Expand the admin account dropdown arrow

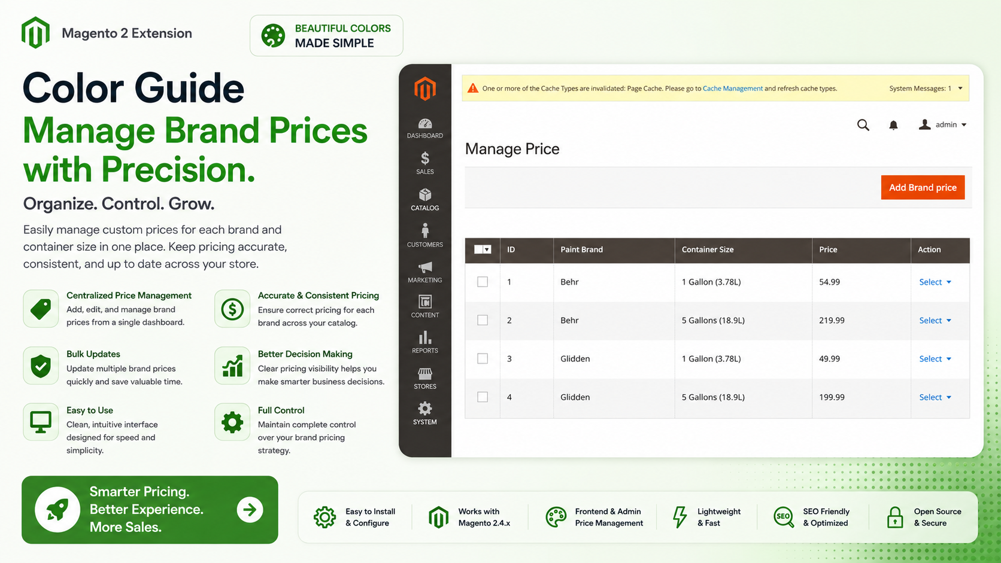click(x=964, y=125)
